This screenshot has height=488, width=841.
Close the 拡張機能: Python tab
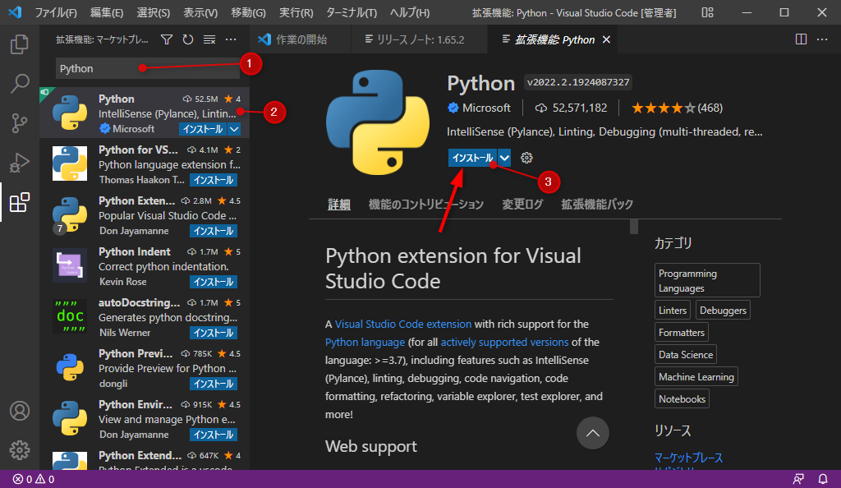tap(606, 39)
